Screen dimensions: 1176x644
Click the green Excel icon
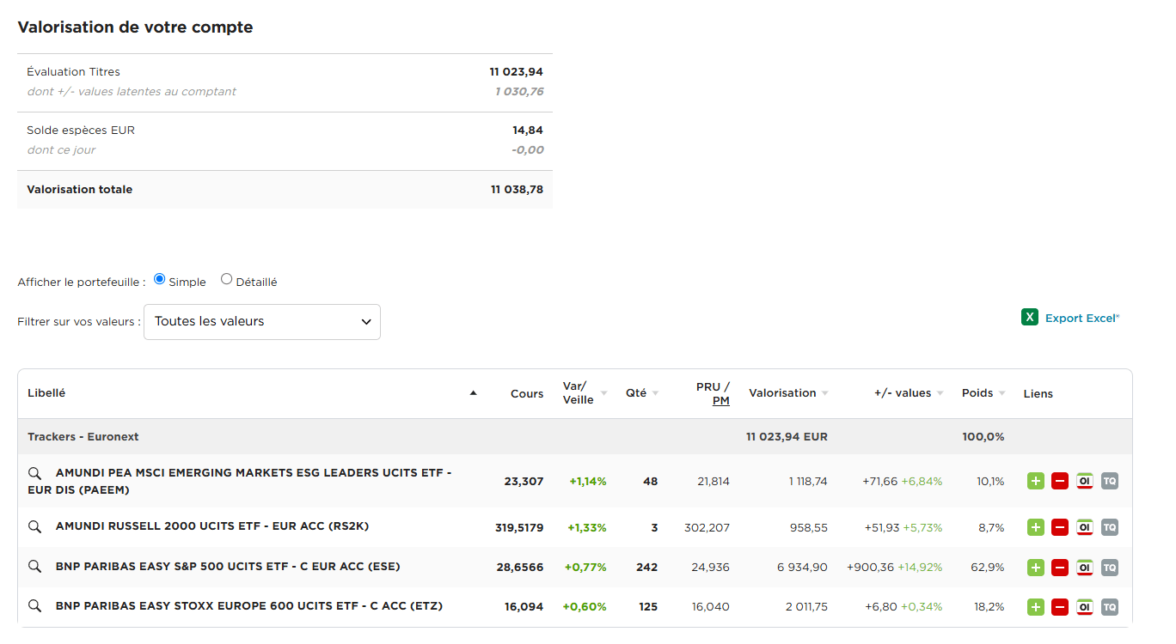(x=1030, y=318)
